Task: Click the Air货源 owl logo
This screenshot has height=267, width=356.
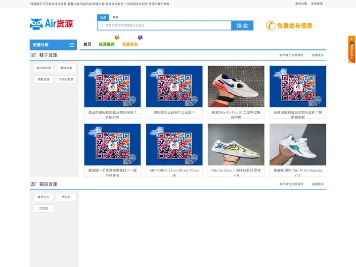Action: pyautogui.click(x=51, y=24)
